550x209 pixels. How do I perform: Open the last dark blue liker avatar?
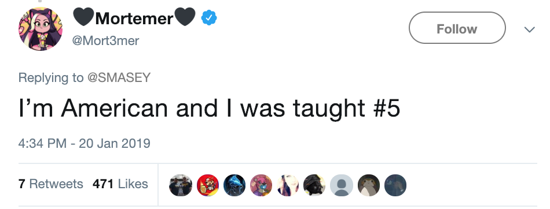[395, 185]
